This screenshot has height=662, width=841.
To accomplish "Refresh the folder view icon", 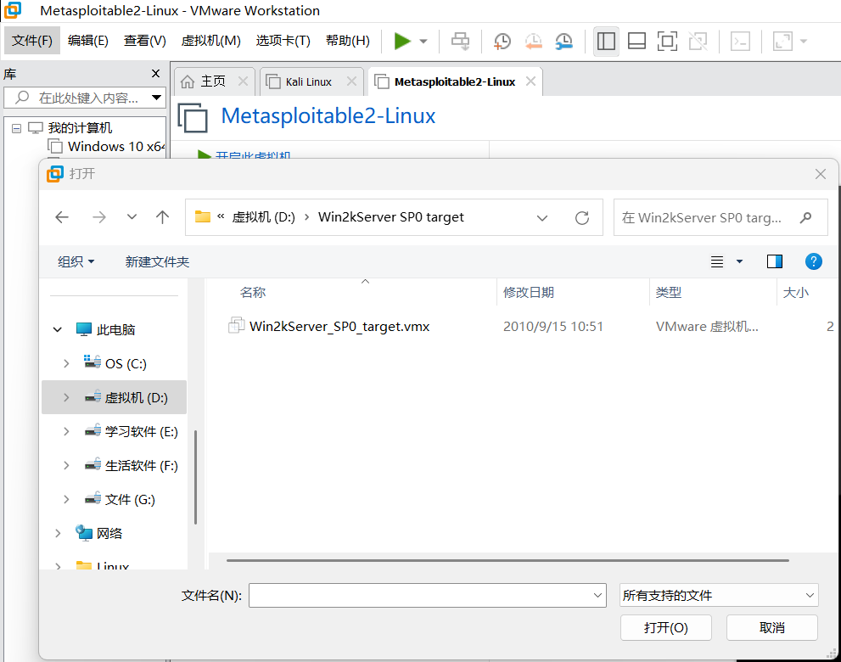I will (x=582, y=218).
